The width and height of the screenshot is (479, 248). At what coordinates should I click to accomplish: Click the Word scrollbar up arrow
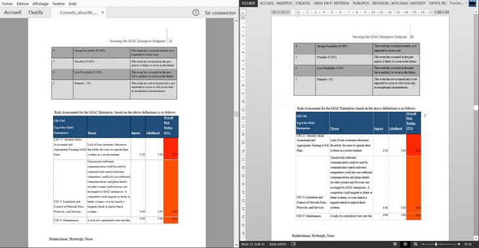(476, 12)
